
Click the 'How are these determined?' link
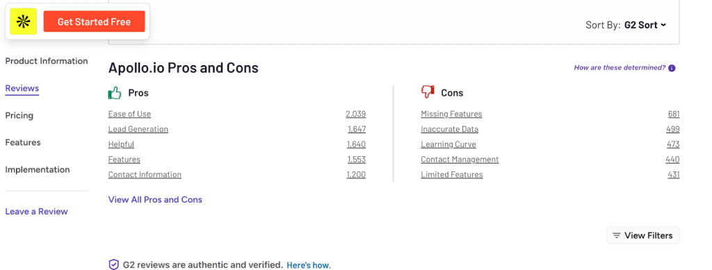coord(620,68)
